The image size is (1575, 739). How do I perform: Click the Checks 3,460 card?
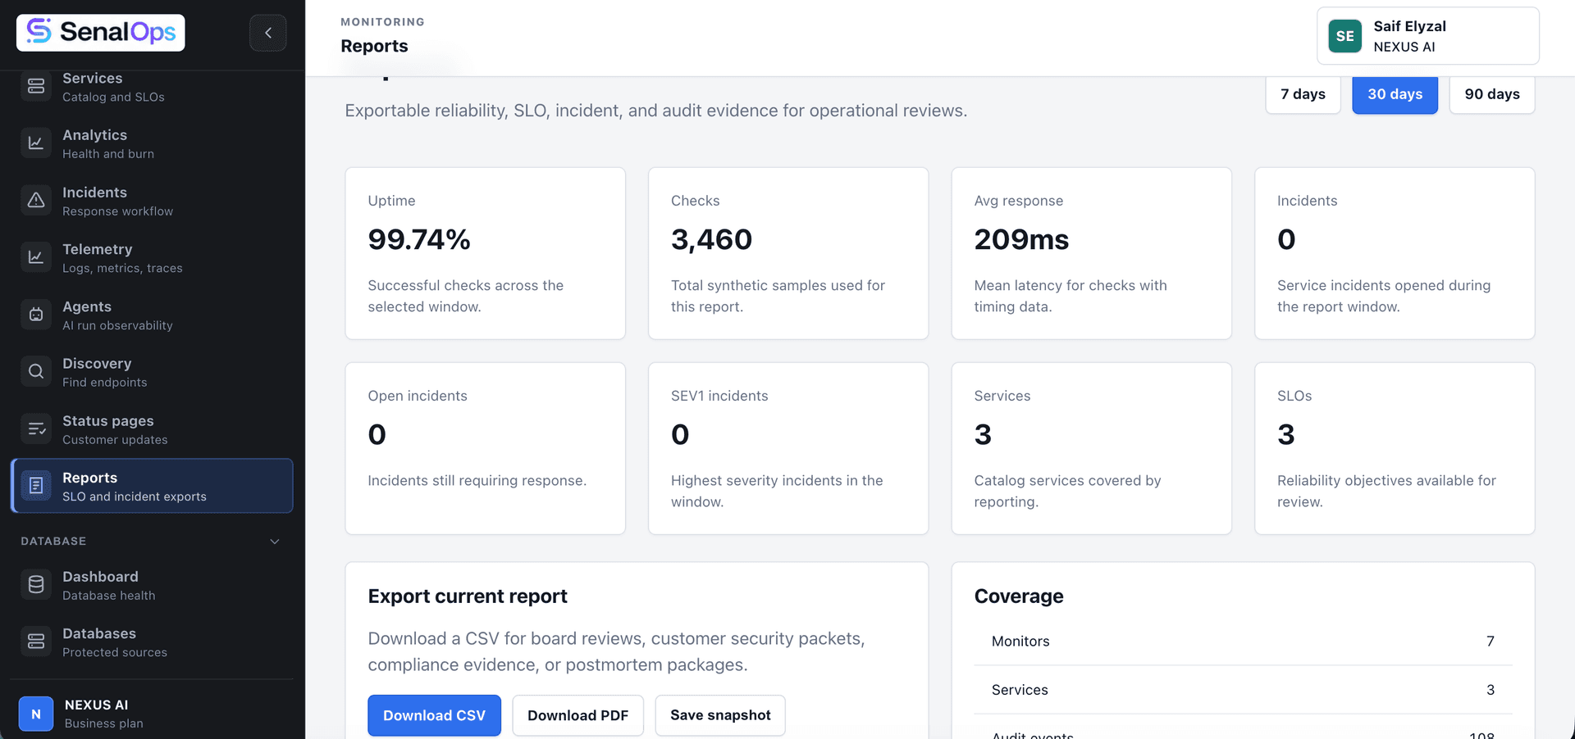[x=788, y=253]
